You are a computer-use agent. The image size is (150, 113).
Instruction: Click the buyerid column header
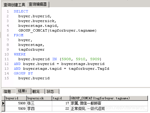click(16, 98)
